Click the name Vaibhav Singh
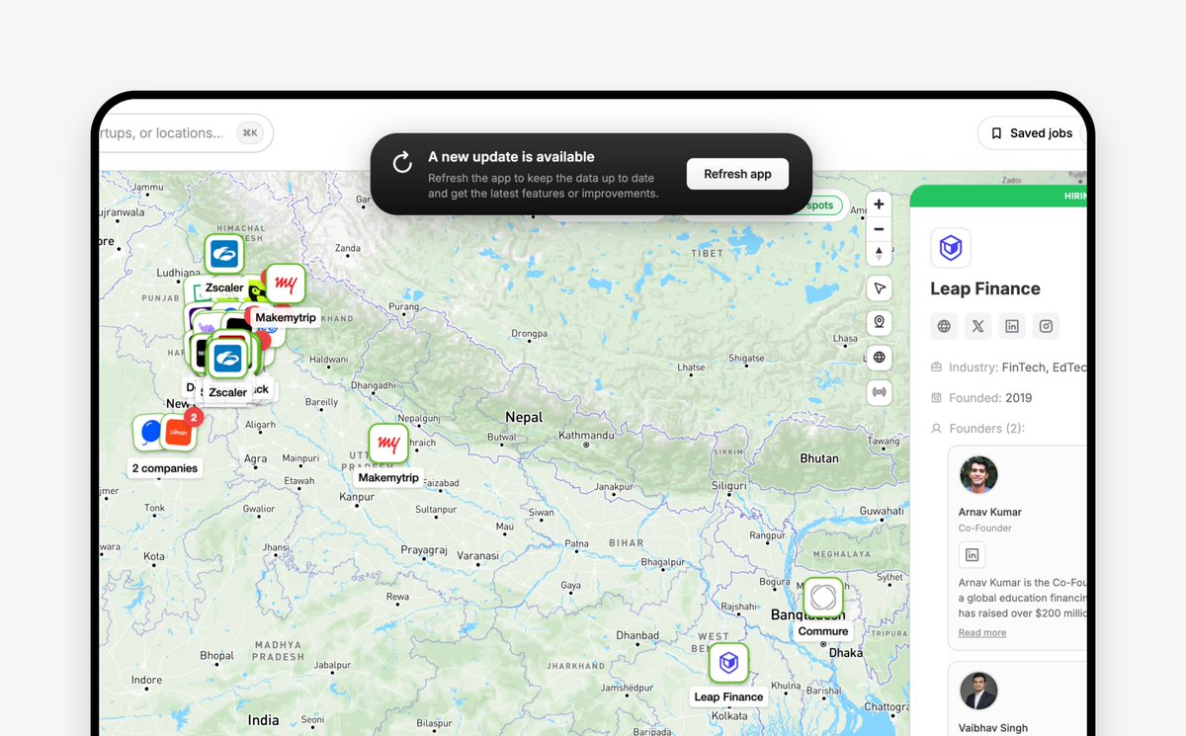Image resolution: width=1186 pixels, height=736 pixels. tap(993, 728)
